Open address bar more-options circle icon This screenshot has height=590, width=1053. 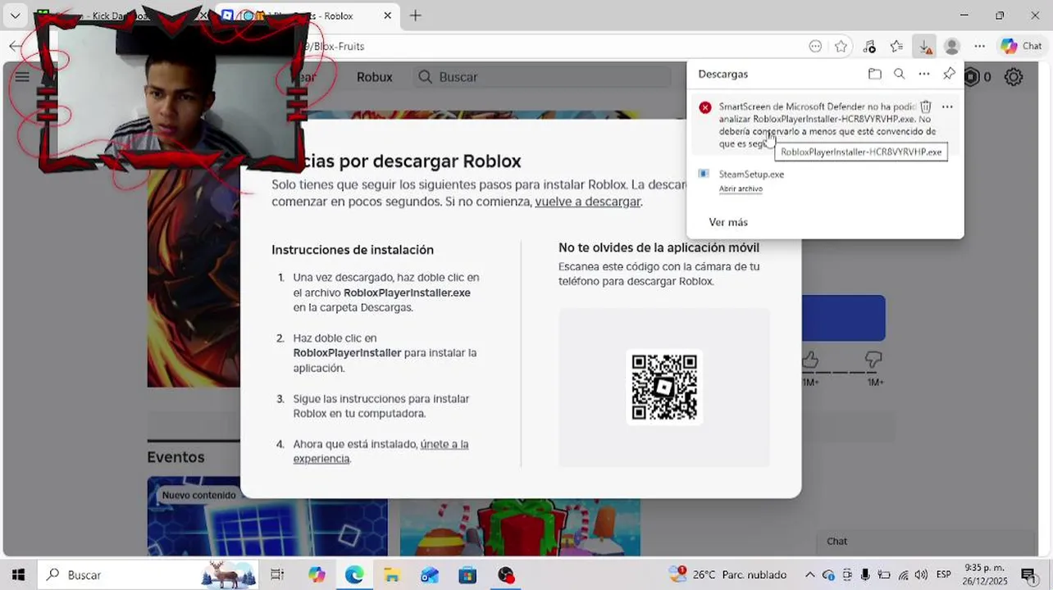pyautogui.click(x=815, y=47)
